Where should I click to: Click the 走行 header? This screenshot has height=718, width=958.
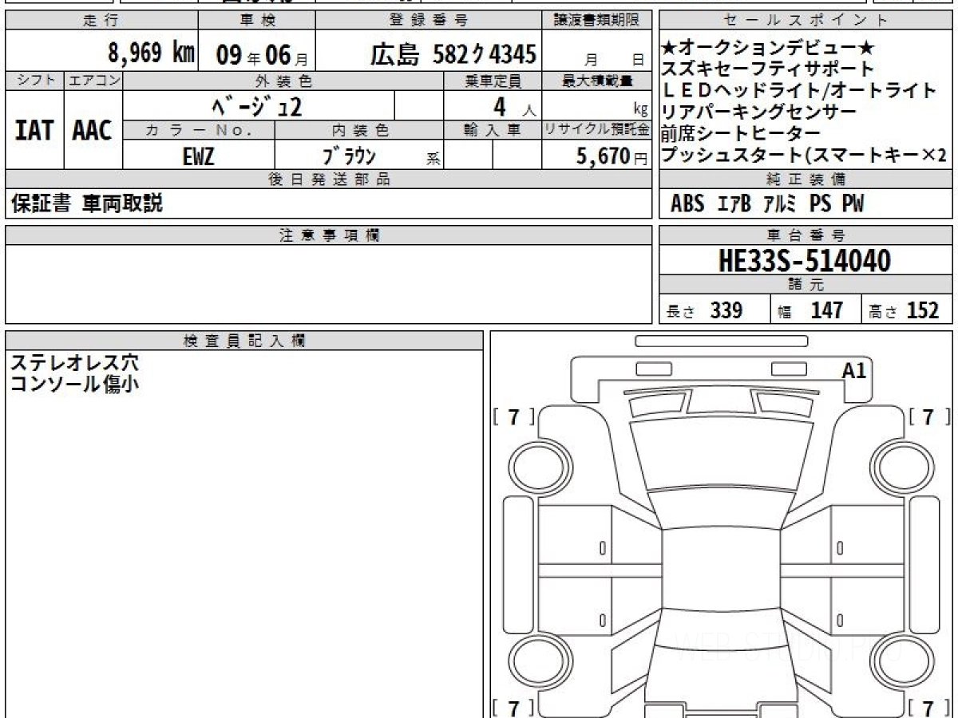101,21
